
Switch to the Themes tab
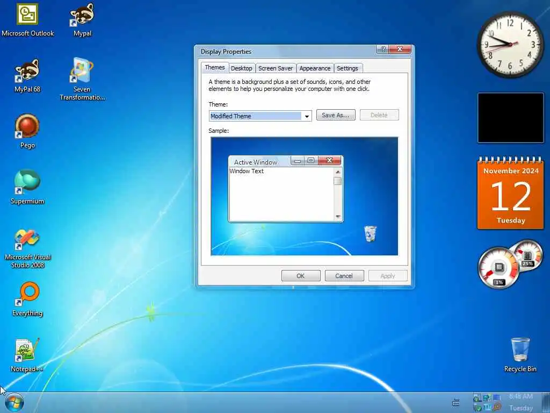[x=215, y=67]
